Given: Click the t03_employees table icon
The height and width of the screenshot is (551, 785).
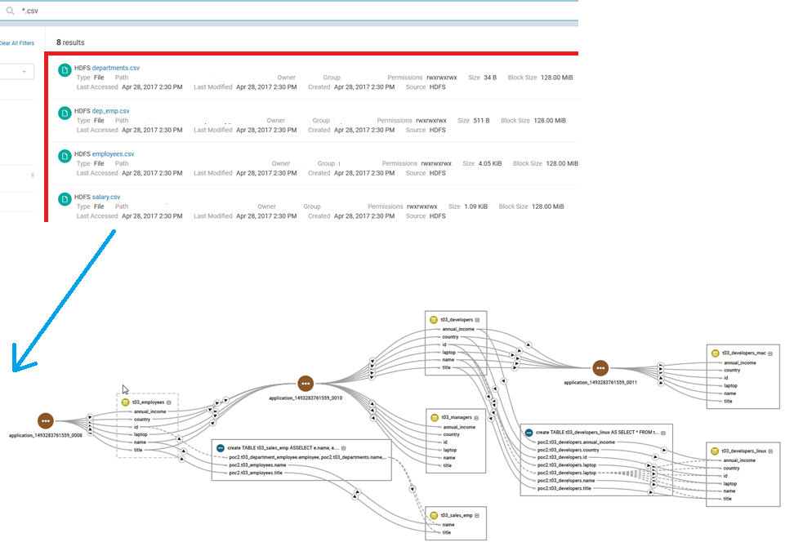Looking at the screenshot, I should pyautogui.click(x=125, y=401).
